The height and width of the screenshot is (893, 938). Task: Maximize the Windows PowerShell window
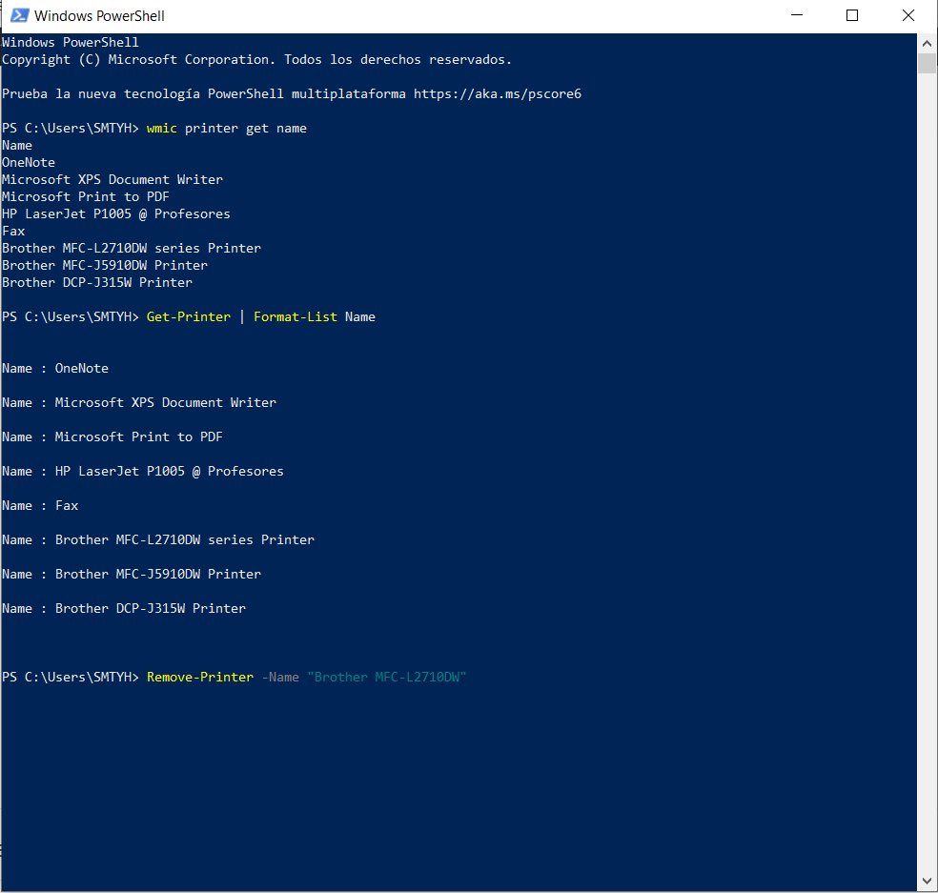click(x=852, y=15)
